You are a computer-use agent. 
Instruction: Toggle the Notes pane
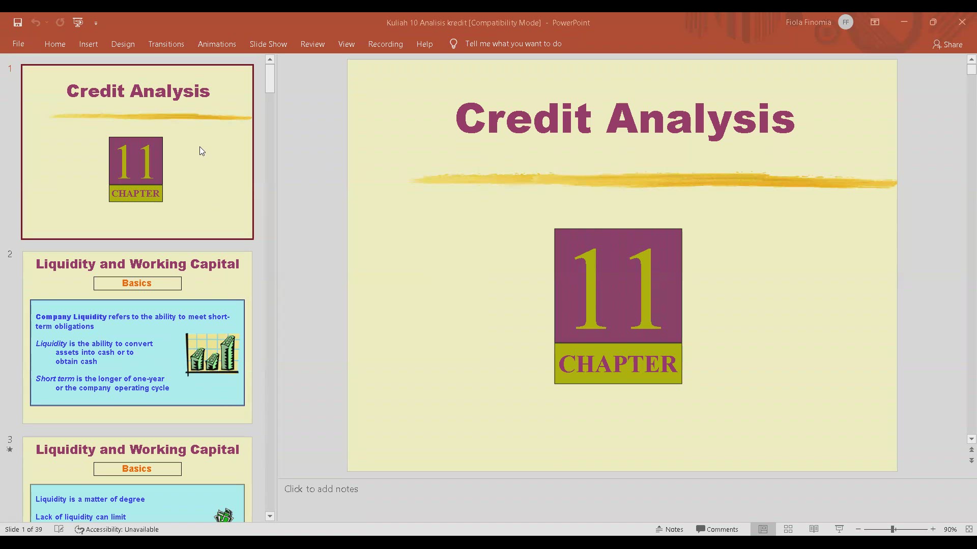(670, 529)
